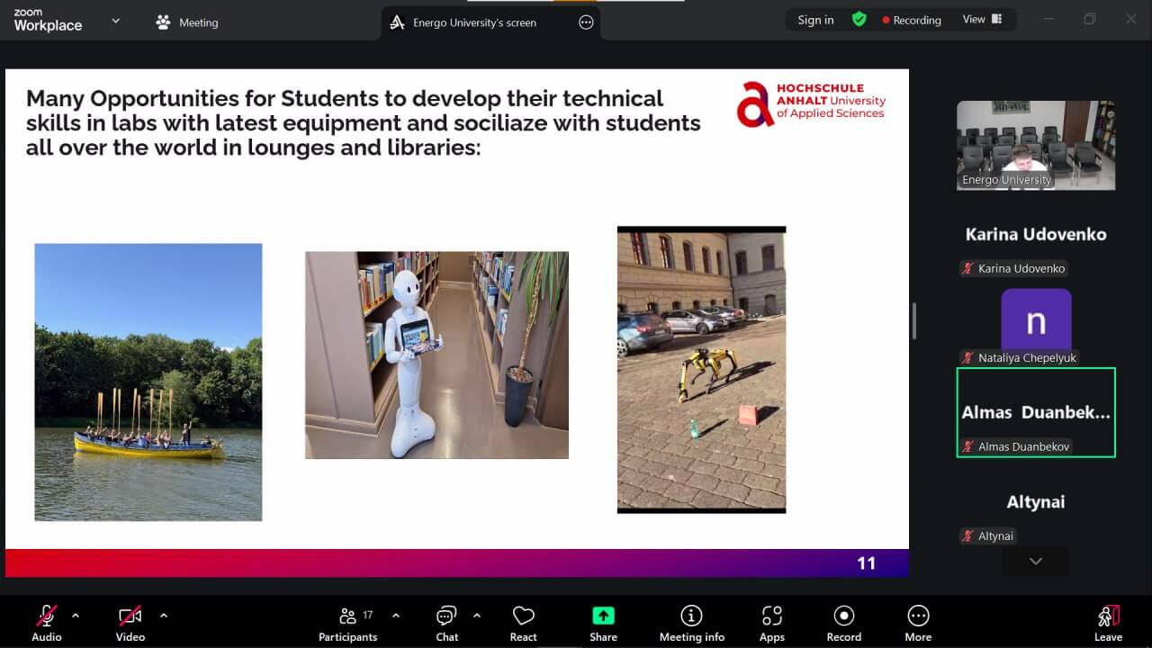1152x648 pixels.
Task: Select Energo University video thumbnail
Action: 1035,145
